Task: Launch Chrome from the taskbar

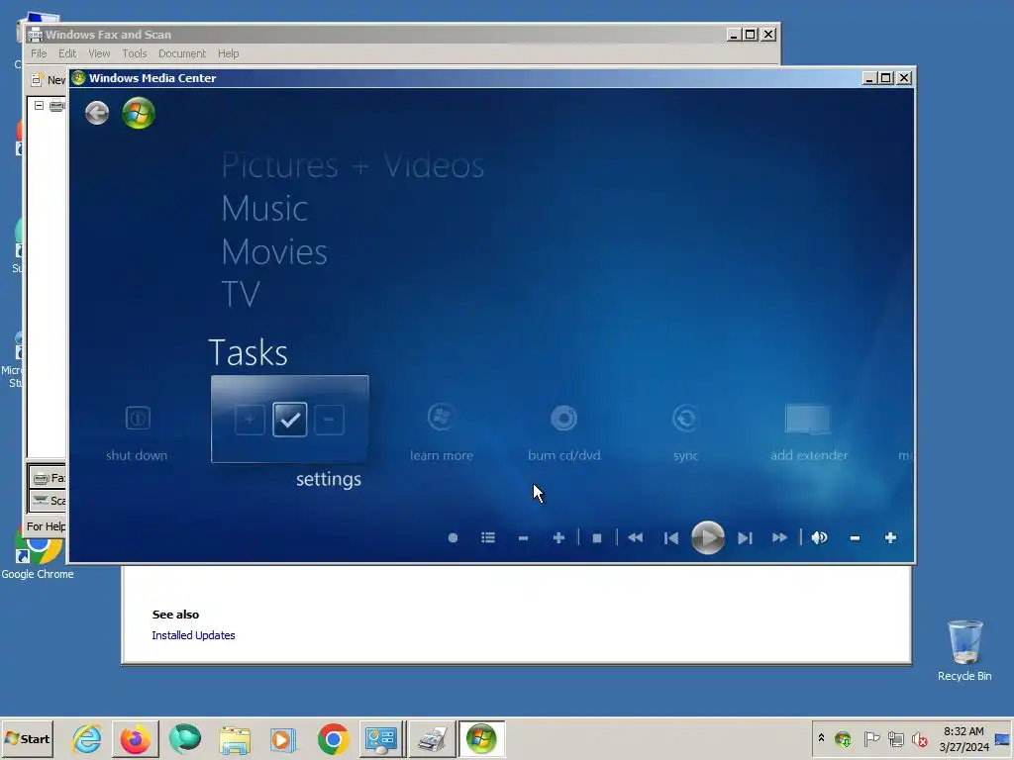Action: point(333,738)
